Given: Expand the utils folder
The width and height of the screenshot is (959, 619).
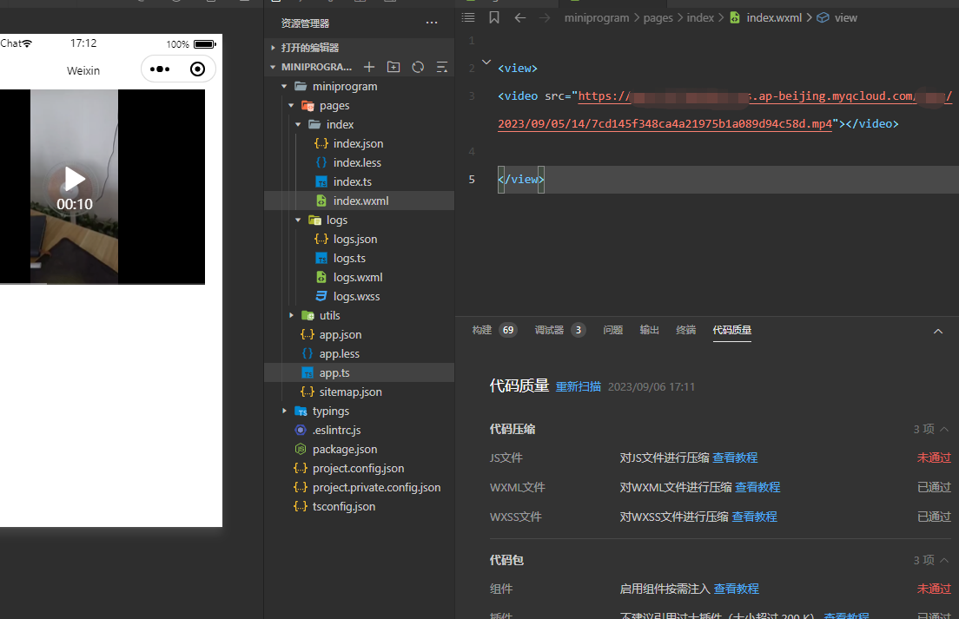Looking at the screenshot, I should tap(291, 315).
